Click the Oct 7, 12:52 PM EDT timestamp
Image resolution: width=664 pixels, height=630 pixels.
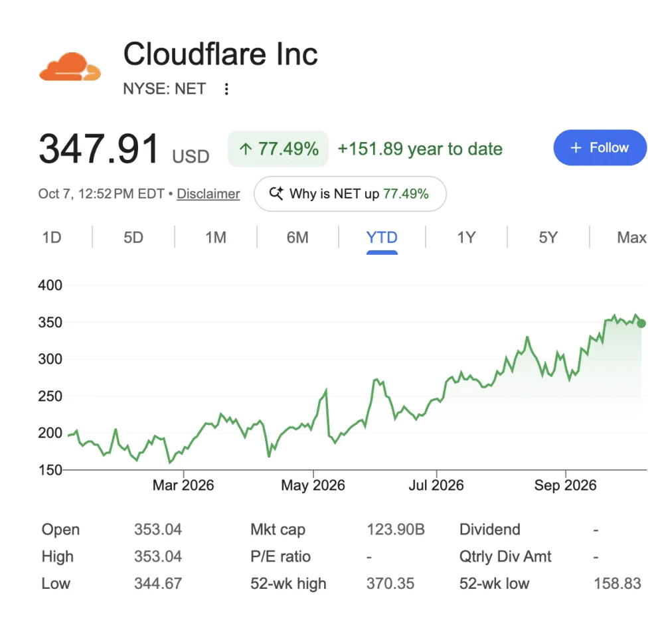coord(101,194)
